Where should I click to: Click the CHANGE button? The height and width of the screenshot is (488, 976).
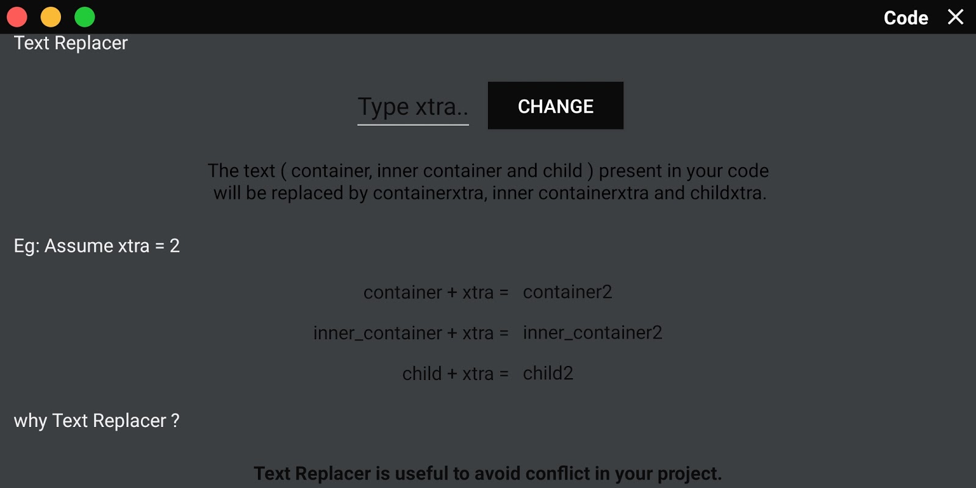coord(555,106)
